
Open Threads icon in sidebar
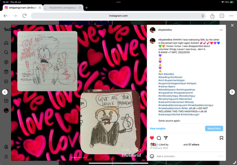[6, 147]
